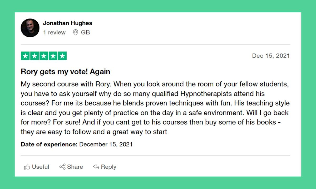
Task: Open the Jonathan Hughes reviewer name link
Action: point(67,23)
